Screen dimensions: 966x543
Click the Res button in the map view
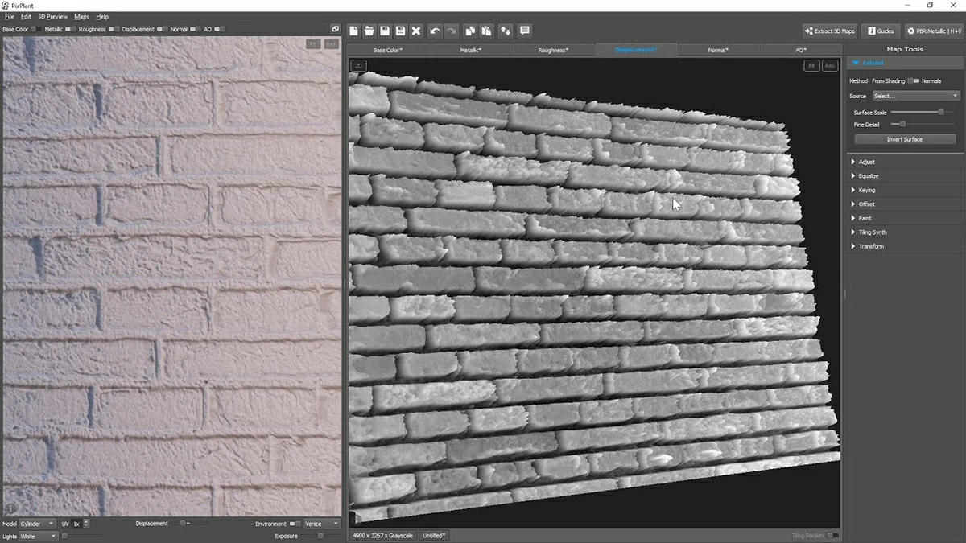[x=830, y=65]
